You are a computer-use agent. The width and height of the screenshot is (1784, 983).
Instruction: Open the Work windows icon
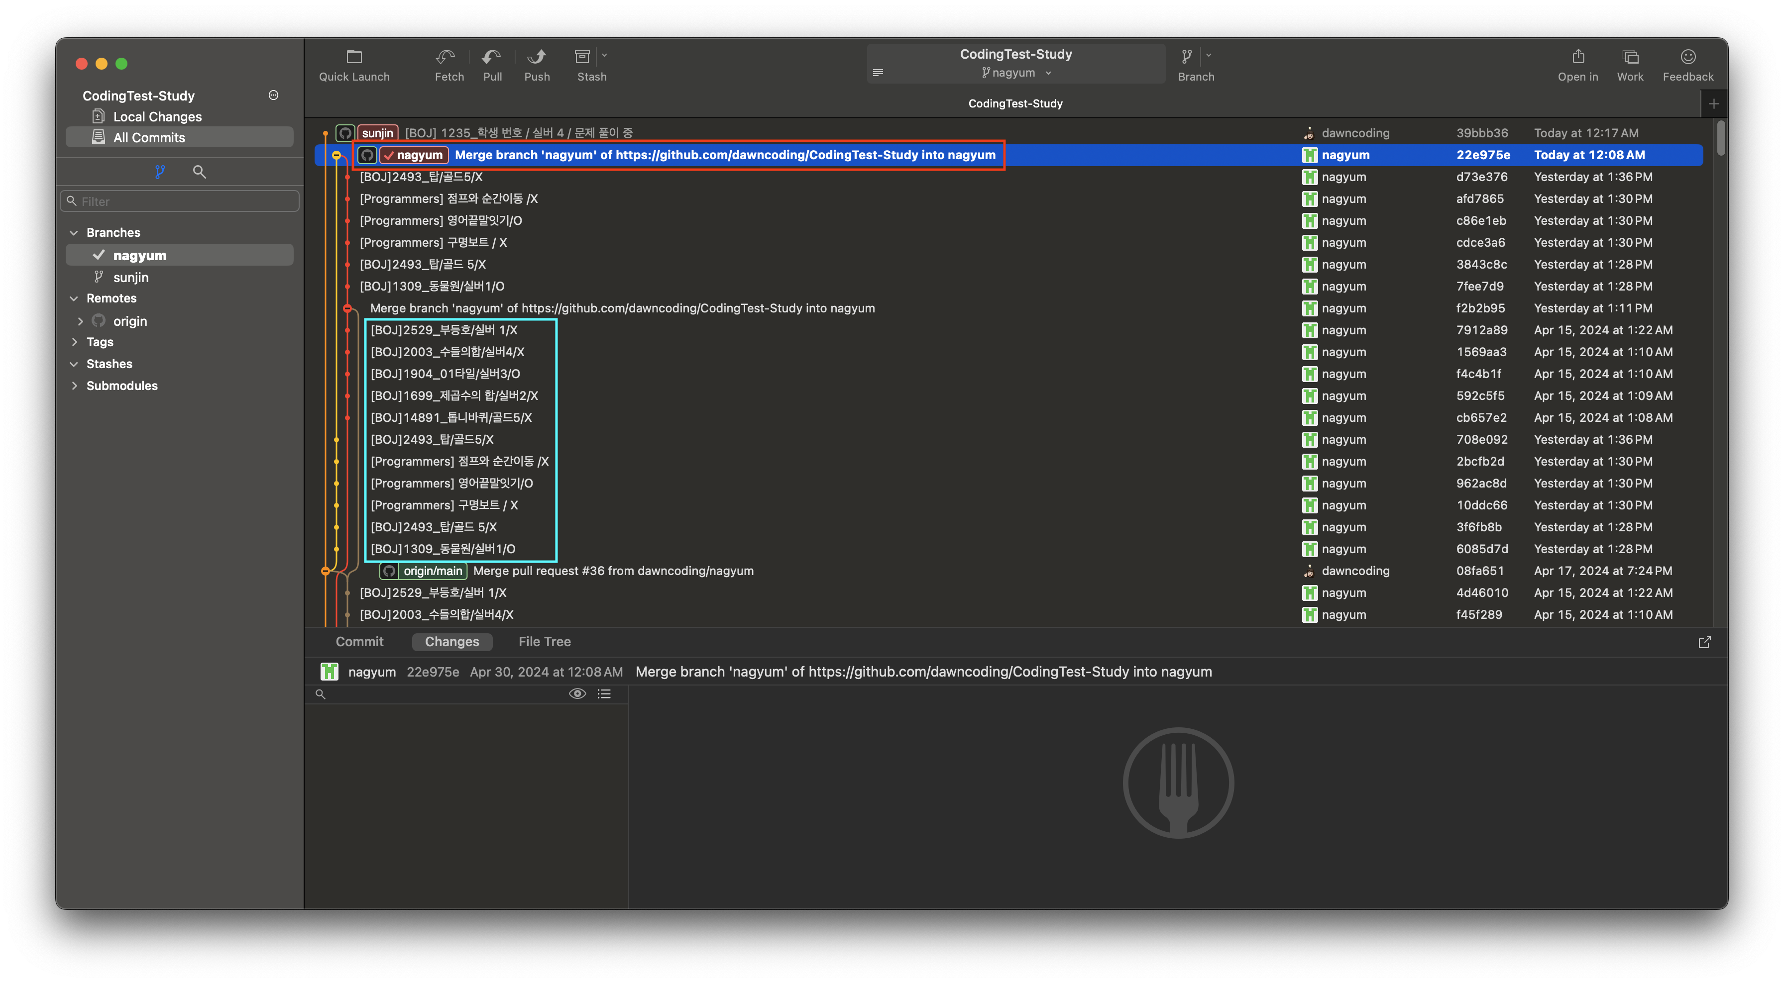(1630, 57)
